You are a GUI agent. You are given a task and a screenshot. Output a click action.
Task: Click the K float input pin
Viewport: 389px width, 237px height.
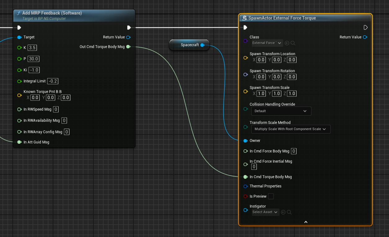coord(20,48)
